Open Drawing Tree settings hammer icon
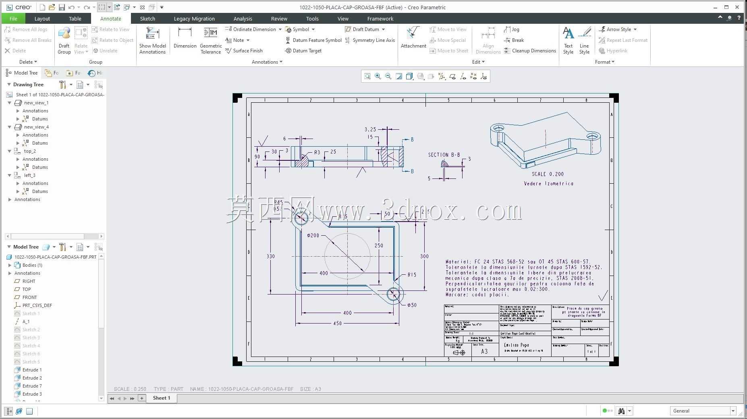This screenshot has height=419, width=747. pyautogui.click(x=62, y=85)
